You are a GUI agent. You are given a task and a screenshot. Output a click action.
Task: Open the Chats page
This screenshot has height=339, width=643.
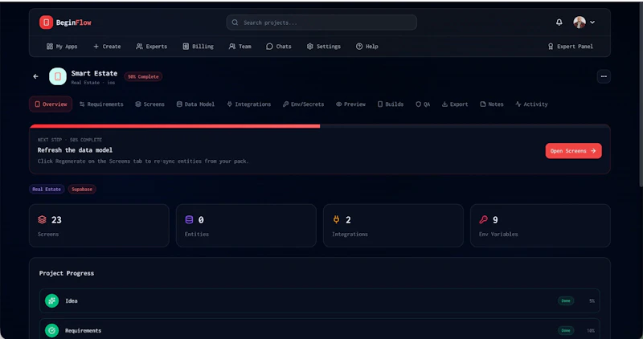click(x=278, y=47)
